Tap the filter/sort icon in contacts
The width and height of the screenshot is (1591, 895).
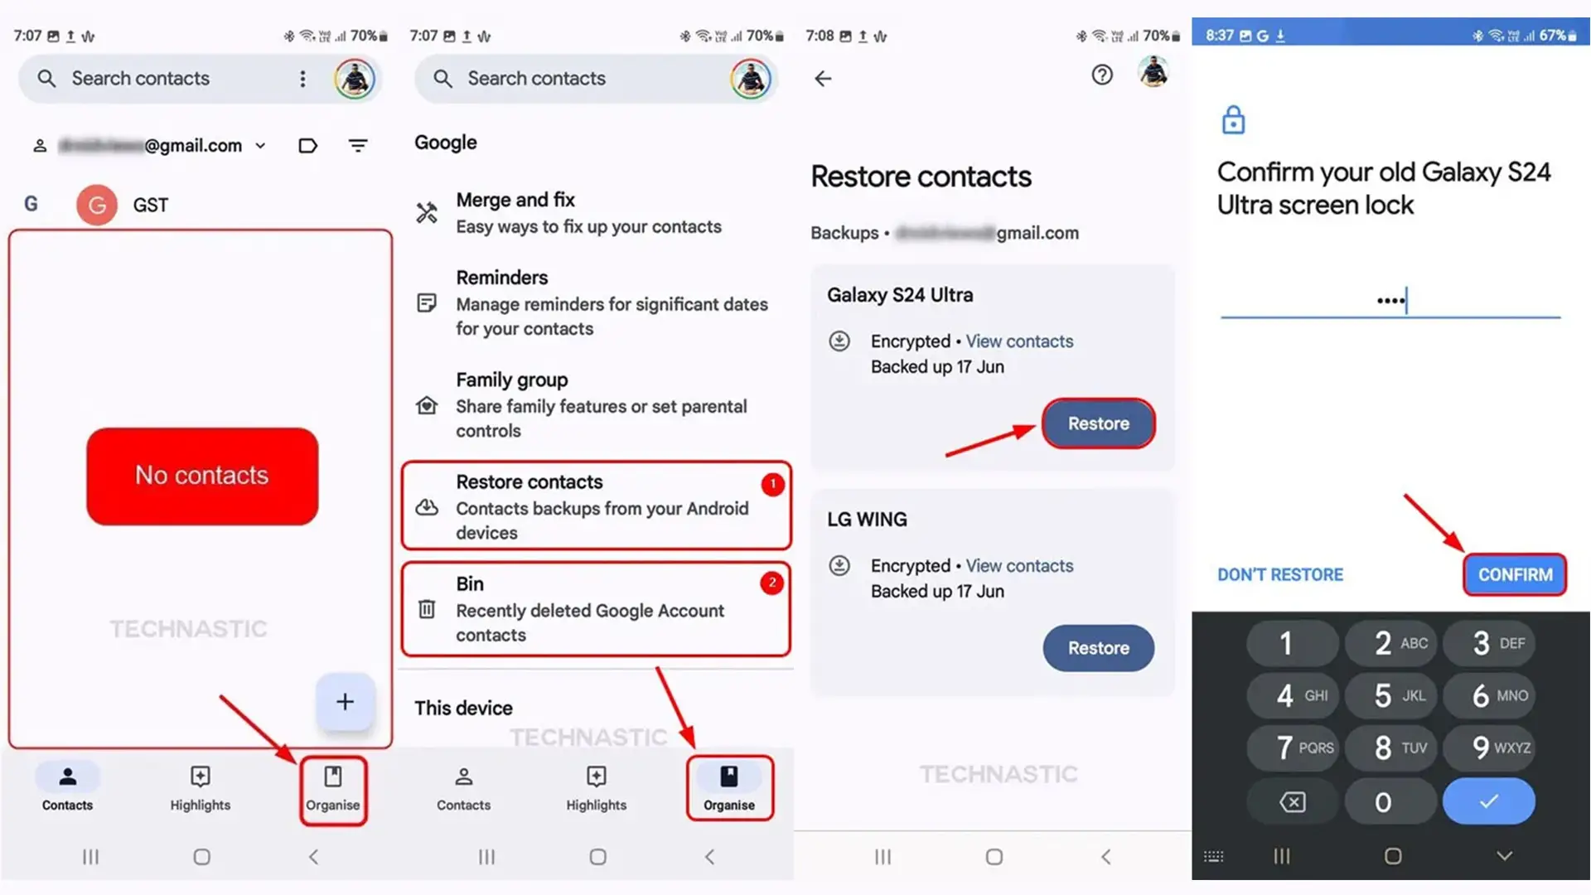[357, 144]
